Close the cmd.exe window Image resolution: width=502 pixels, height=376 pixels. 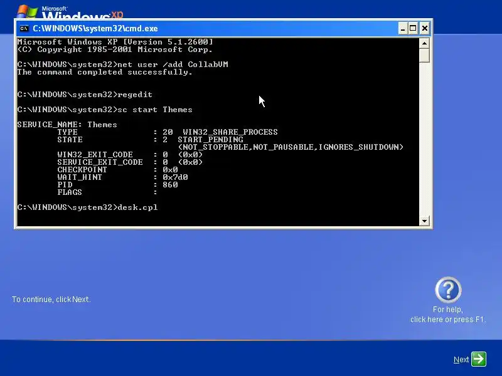point(425,28)
